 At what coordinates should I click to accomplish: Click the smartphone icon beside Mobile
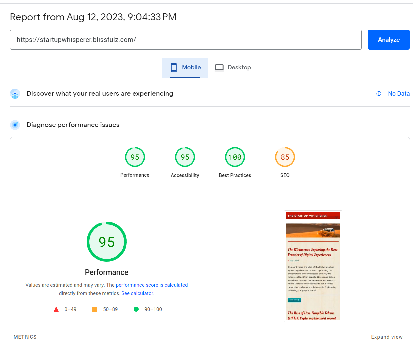pos(174,67)
